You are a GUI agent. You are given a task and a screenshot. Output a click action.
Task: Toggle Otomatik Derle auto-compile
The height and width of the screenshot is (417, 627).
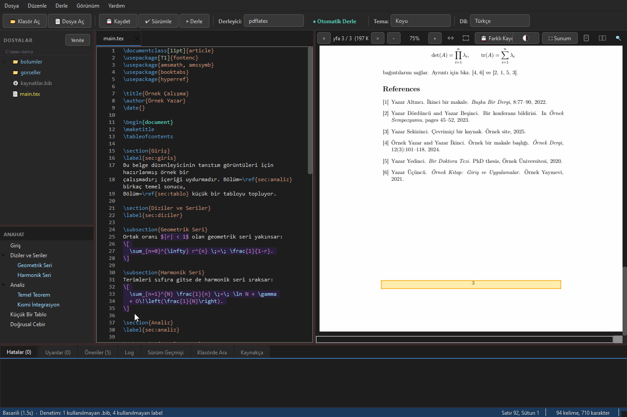[335, 21]
